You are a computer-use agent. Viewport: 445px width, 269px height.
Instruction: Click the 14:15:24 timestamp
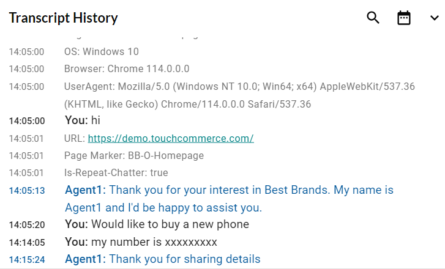[26, 259]
